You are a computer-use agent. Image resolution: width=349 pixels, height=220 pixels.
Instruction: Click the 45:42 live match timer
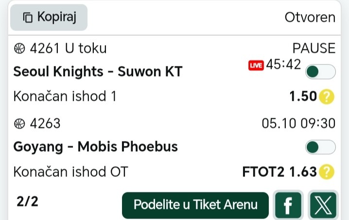click(x=283, y=64)
